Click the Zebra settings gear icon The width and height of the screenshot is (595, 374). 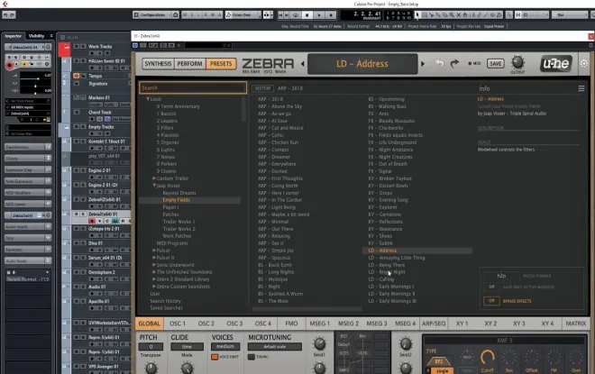point(583,63)
